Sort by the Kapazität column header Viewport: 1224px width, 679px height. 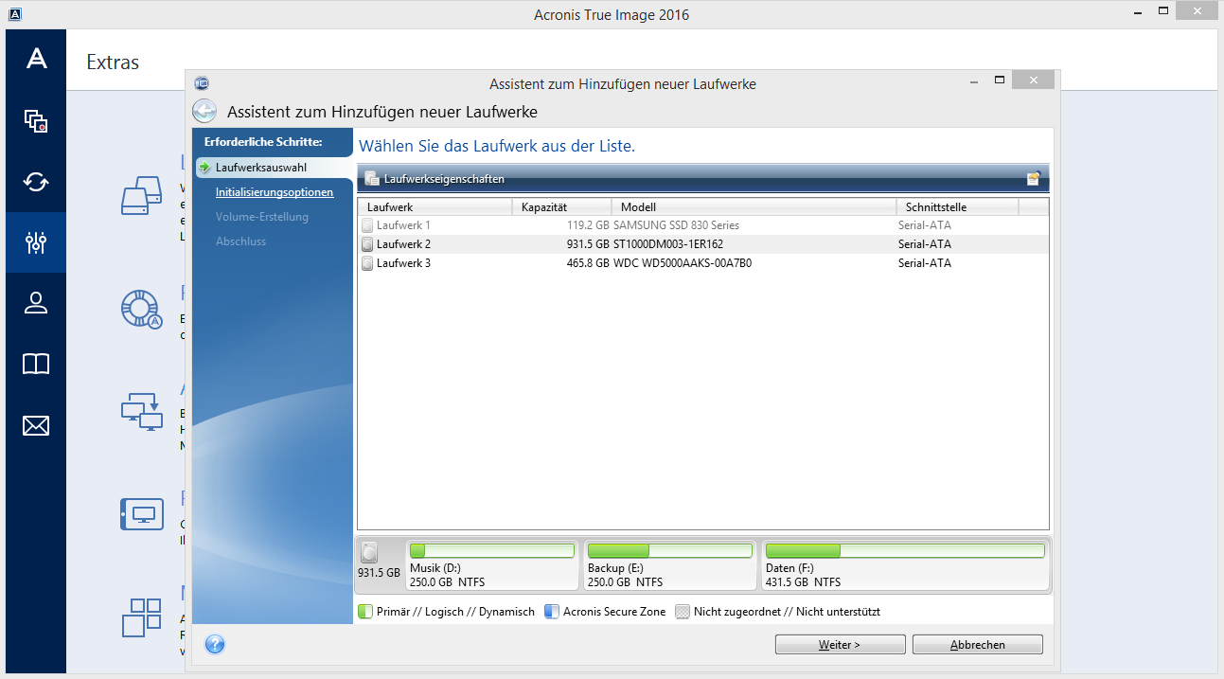[x=560, y=207]
